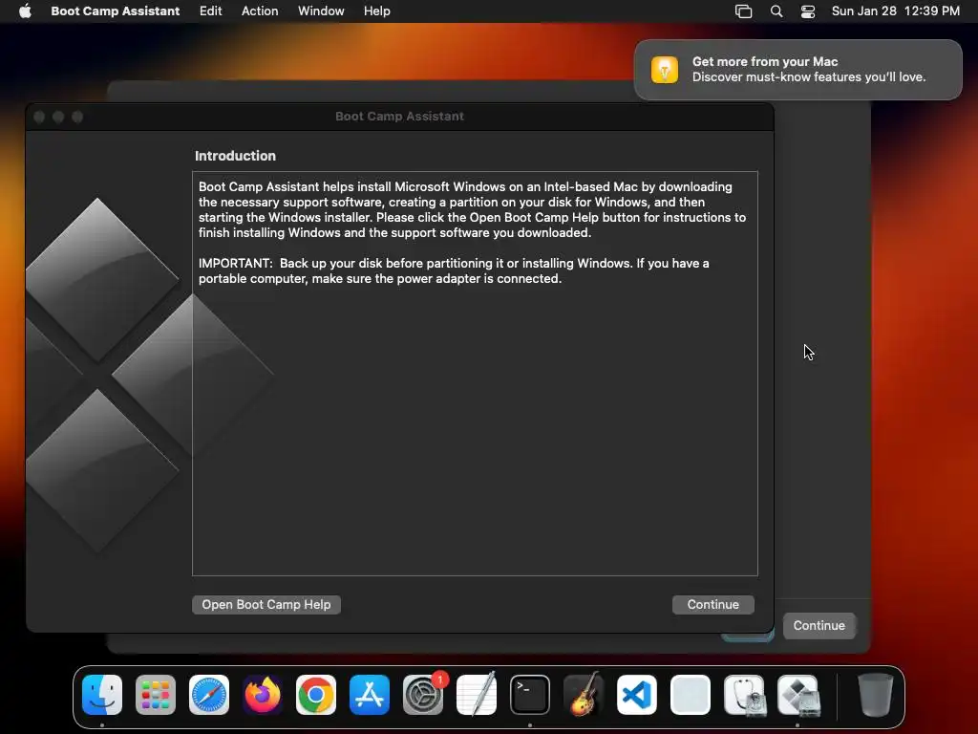The width and height of the screenshot is (978, 734).
Task: Open Visual Studio Code from the Dock
Action: [637, 695]
